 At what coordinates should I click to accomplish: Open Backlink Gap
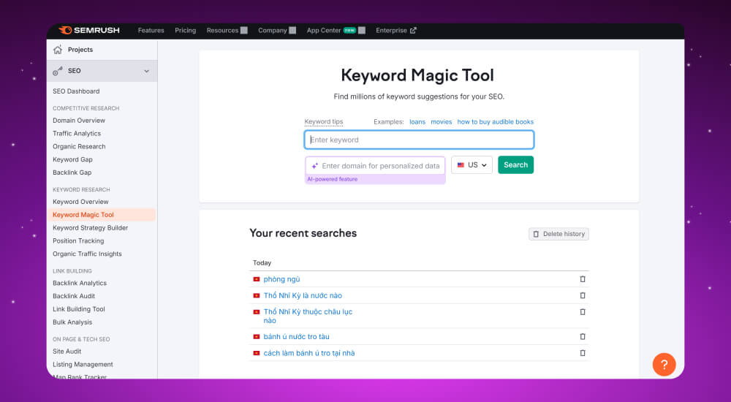pos(72,172)
